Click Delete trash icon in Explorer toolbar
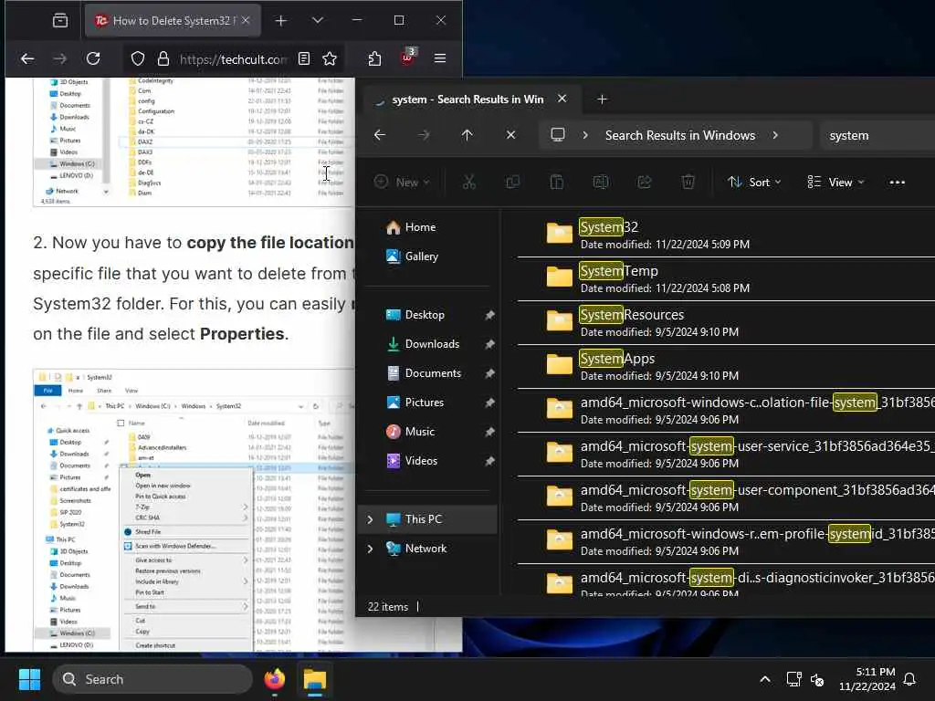 [x=688, y=182]
